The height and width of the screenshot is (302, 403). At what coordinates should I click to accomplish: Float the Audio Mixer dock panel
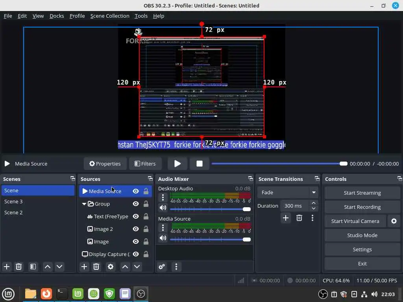251,179
